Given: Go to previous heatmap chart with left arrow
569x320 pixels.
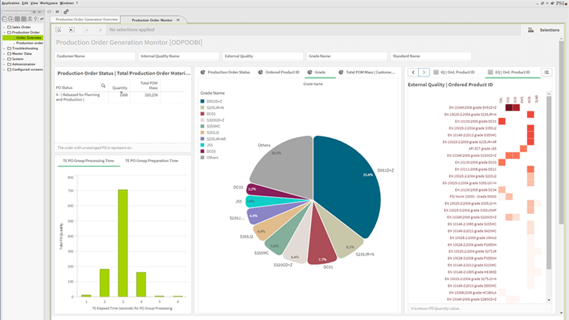Looking at the screenshot, I should point(413,72).
